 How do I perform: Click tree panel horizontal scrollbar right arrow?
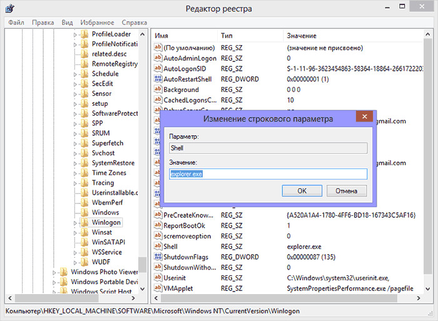click(x=133, y=298)
